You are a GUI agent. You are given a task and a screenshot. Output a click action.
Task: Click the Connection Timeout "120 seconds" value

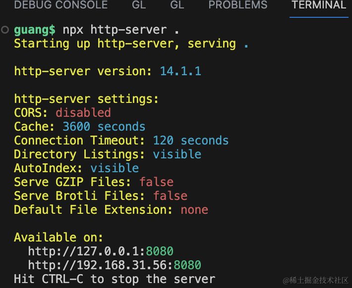191,141
